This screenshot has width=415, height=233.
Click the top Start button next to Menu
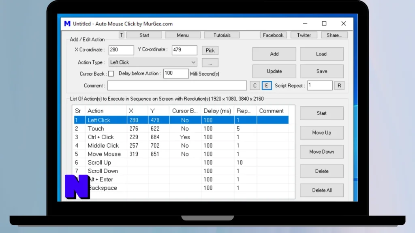[x=144, y=35]
